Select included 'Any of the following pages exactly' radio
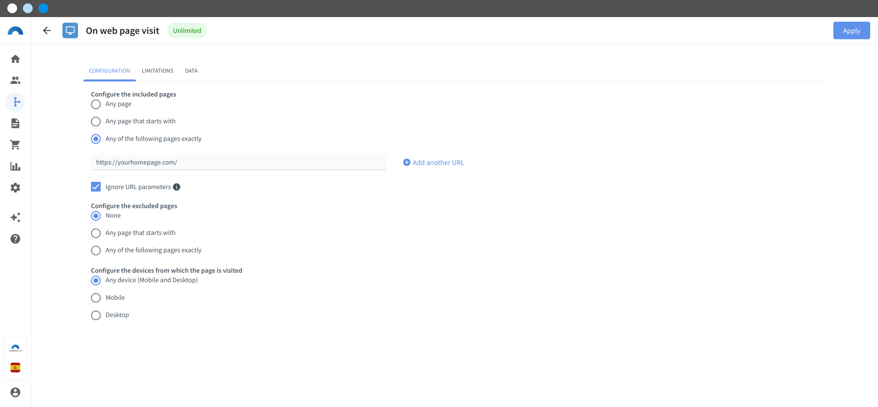878x407 pixels. [96, 139]
